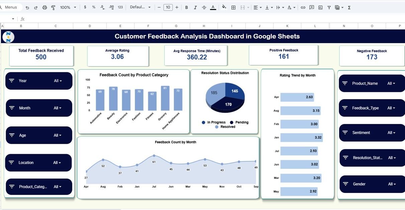Toggle bold formatting
Image resolution: width=405 pixels, height=210 pixels.
[186, 7]
